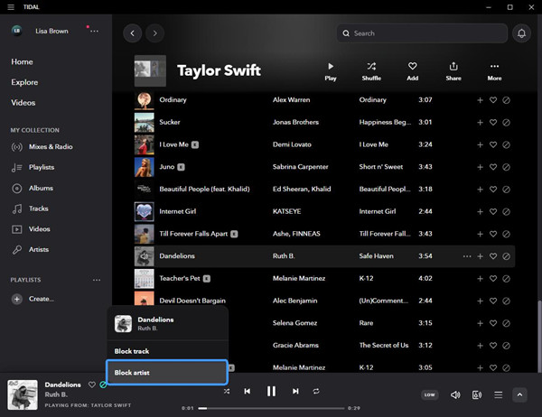The width and height of the screenshot is (542, 417).
Task: Go forward with the right arrow button
Action: pyautogui.click(x=154, y=33)
